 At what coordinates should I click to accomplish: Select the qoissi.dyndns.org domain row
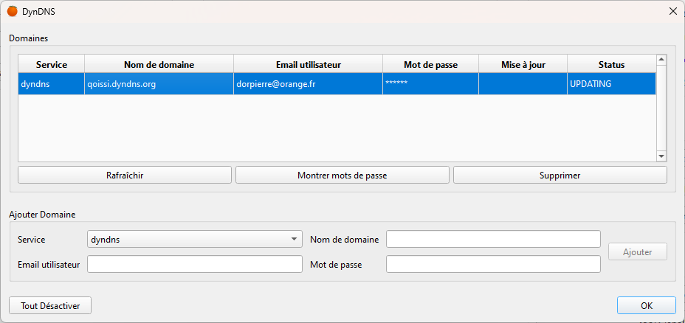[337, 84]
